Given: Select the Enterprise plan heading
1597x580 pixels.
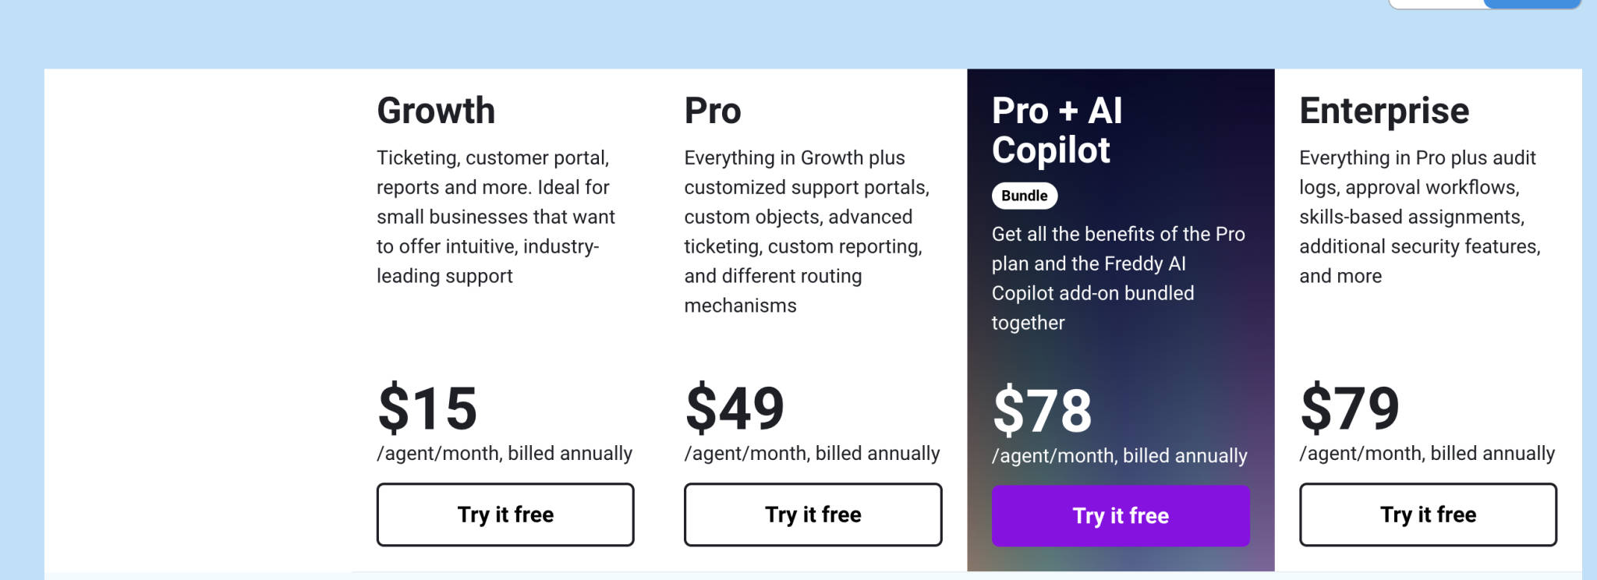Looking at the screenshot, I should click(1383, 111).
